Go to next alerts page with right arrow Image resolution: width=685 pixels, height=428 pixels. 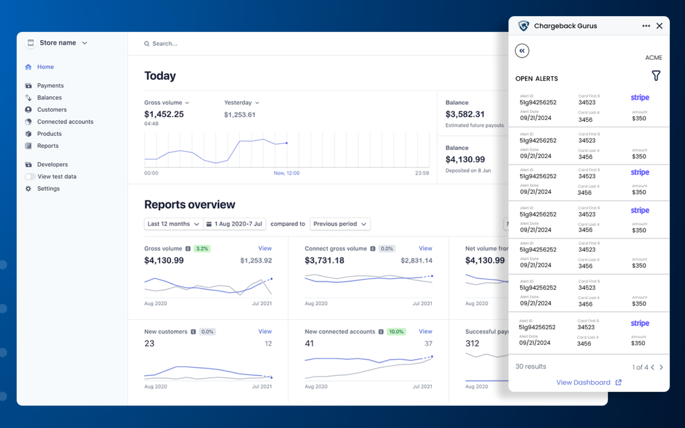(661, 367)
